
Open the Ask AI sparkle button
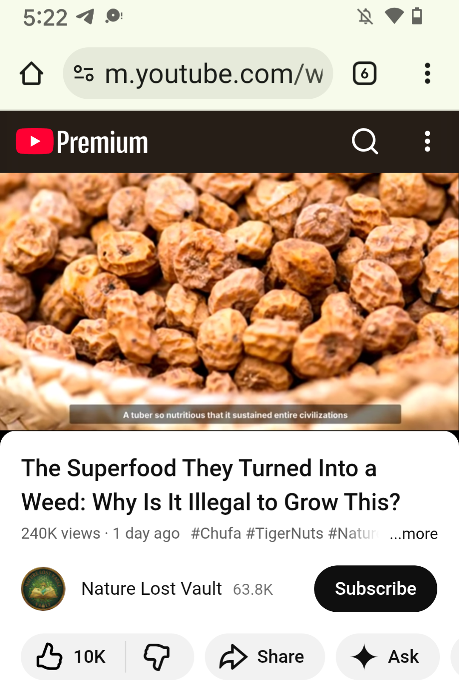pyautogui.click(x=388, y=656)
